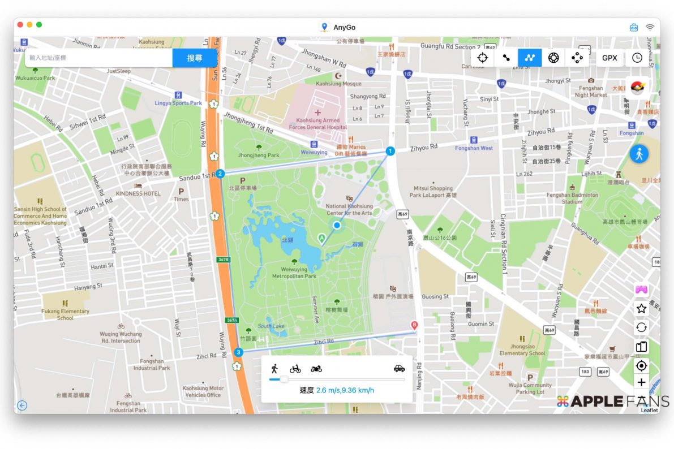This screenshot has width=674, height=449.
Task: Center the map with the locate target icon
Action: point(641,365)
